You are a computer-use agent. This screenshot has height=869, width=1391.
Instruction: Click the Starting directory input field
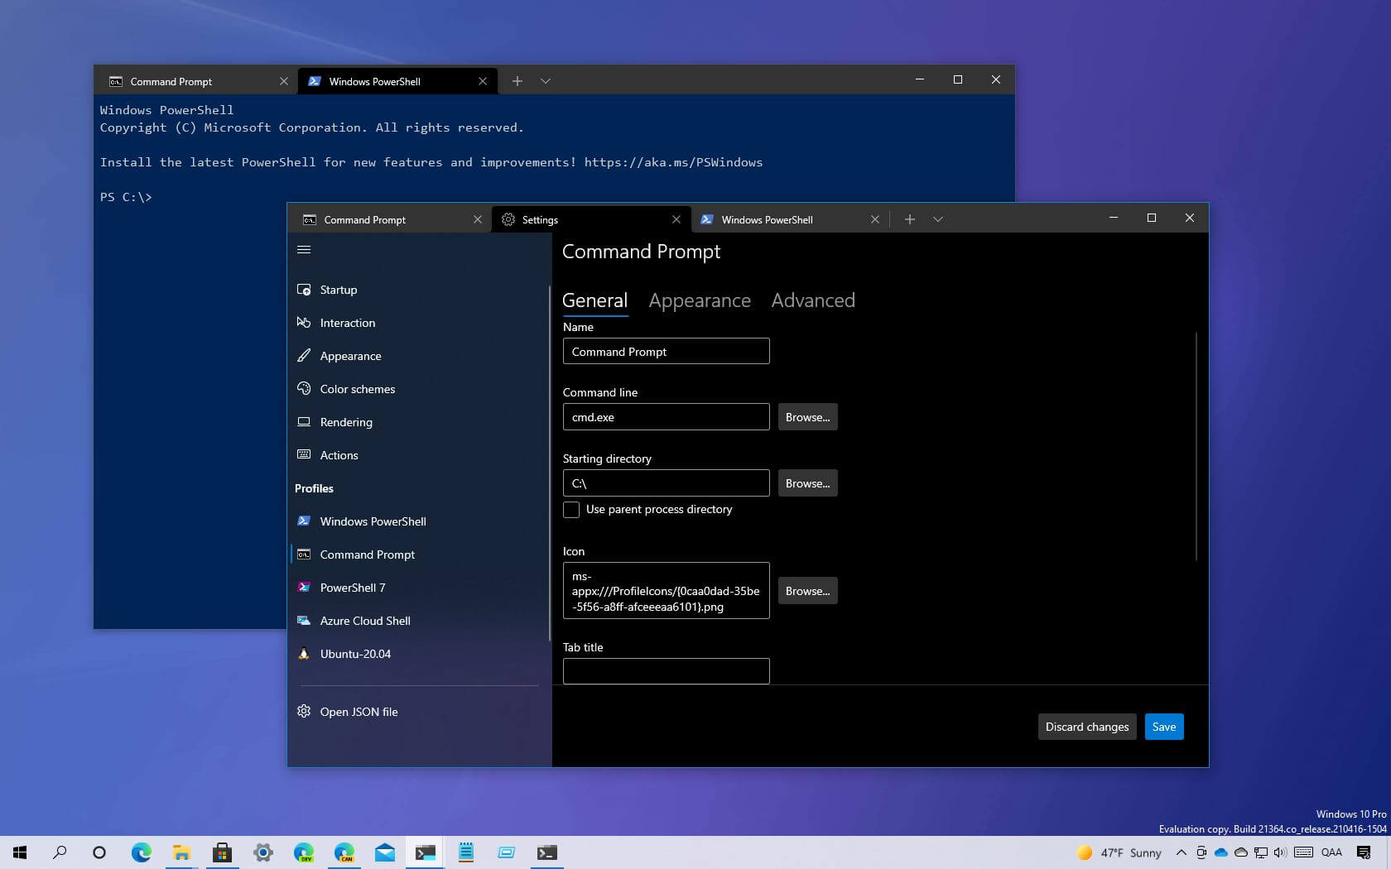pyautogui.click(x=666, y=483)
